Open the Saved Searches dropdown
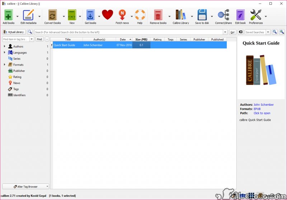The width and height of the screenshot is (287, 200). (268, 32)
